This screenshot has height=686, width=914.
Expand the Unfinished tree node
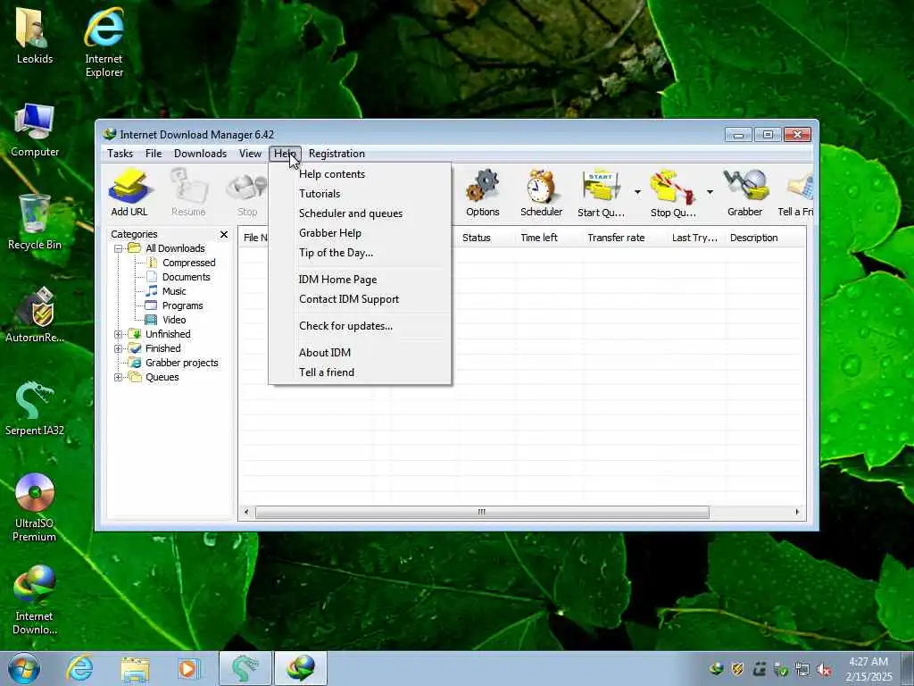119,334
